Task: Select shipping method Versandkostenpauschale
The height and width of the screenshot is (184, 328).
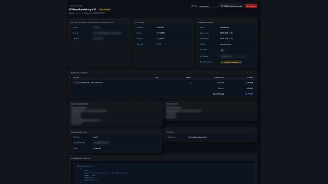Action: point(197,137)
